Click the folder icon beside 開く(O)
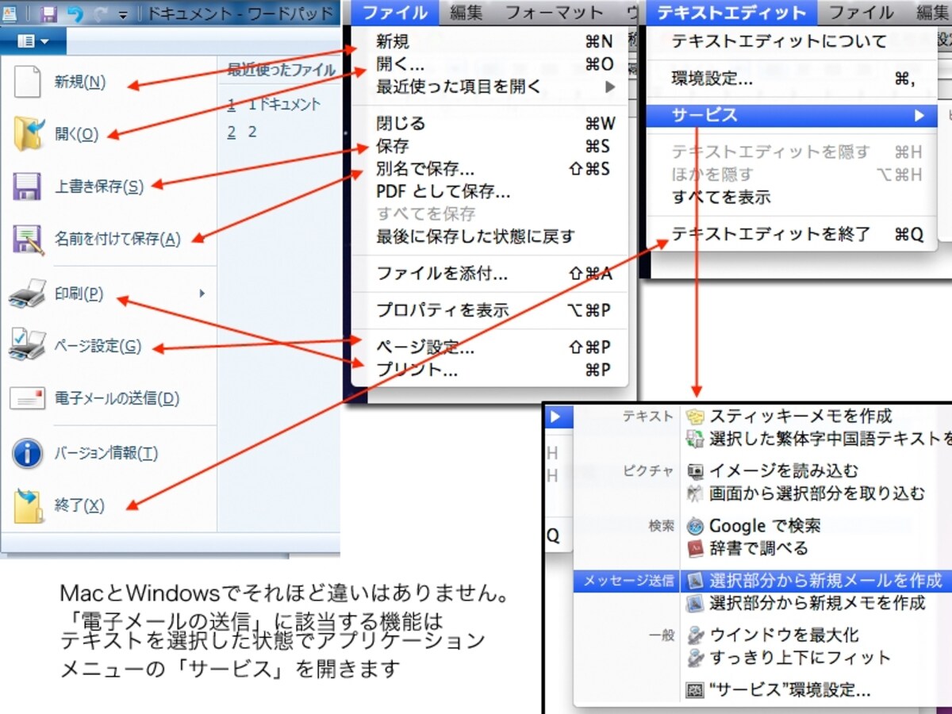Screen dimensions: 952x714 coord(29,133)
